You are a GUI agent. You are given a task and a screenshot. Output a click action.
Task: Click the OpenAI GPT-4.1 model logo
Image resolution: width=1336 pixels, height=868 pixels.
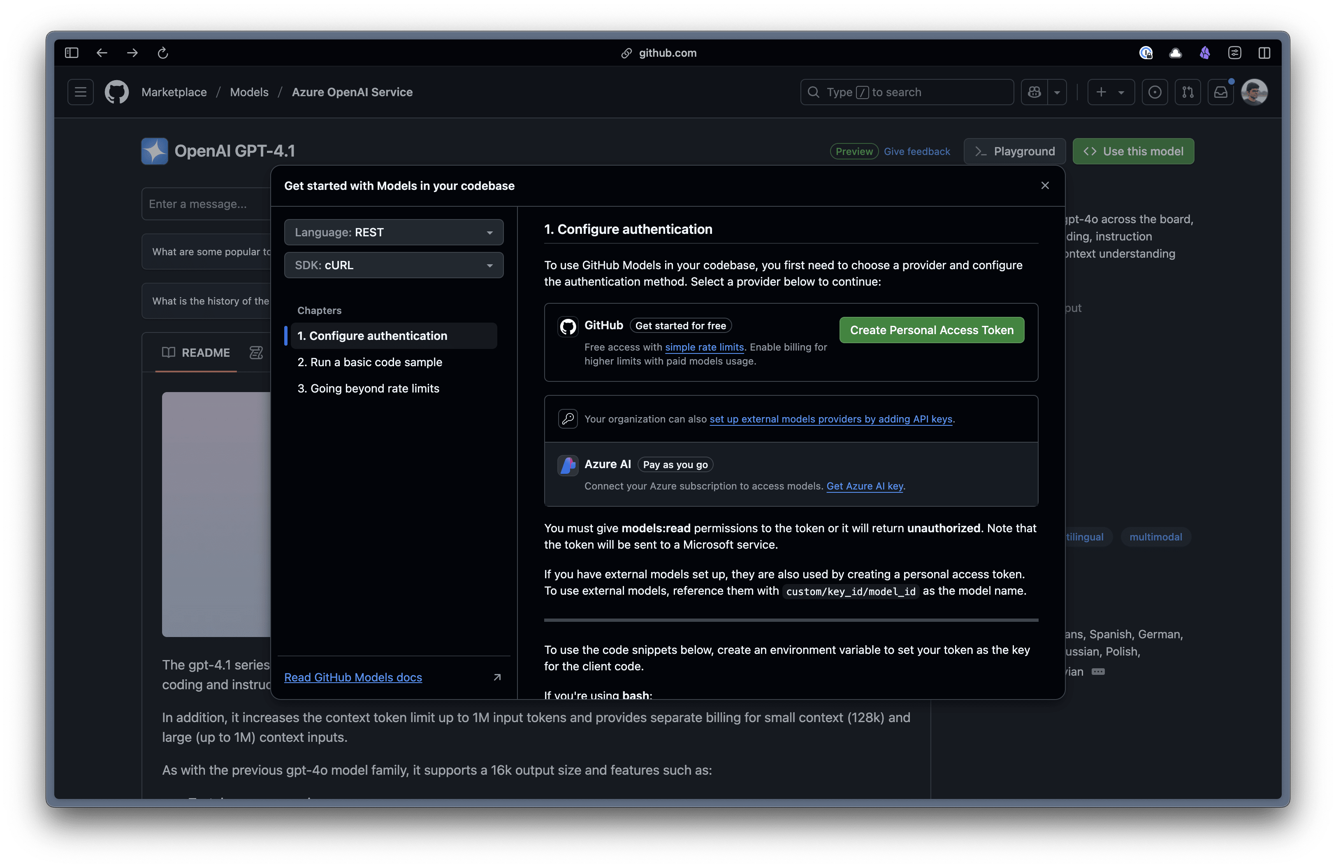(154, 151)
